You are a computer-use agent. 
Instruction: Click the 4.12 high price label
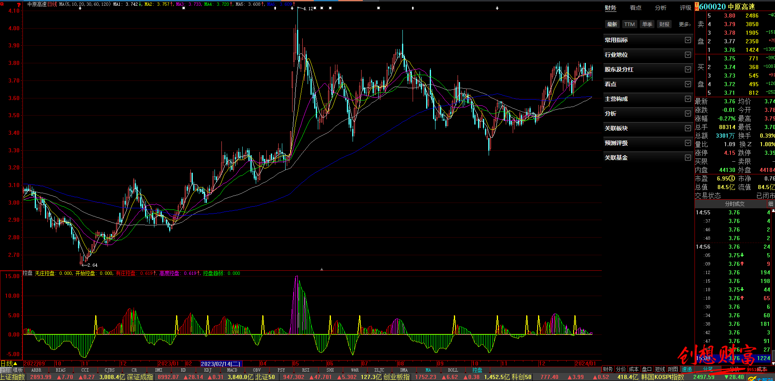point(308,8)
